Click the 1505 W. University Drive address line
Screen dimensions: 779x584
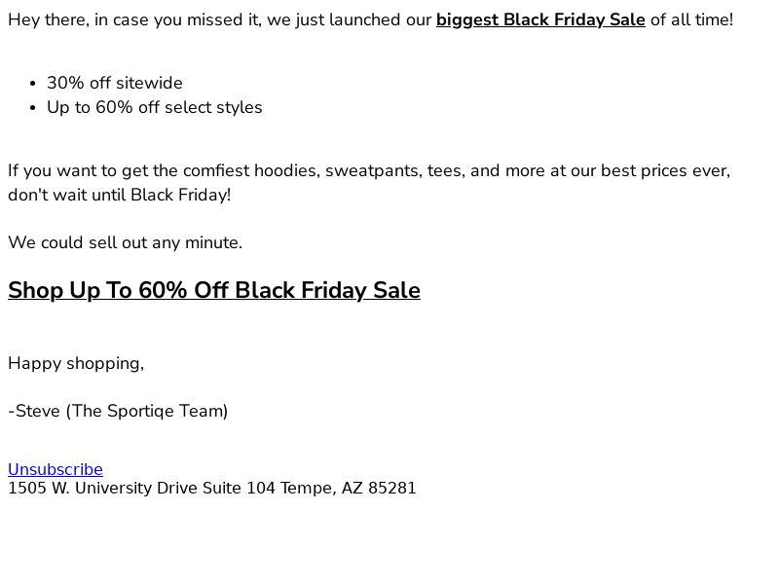click(212, 488)
